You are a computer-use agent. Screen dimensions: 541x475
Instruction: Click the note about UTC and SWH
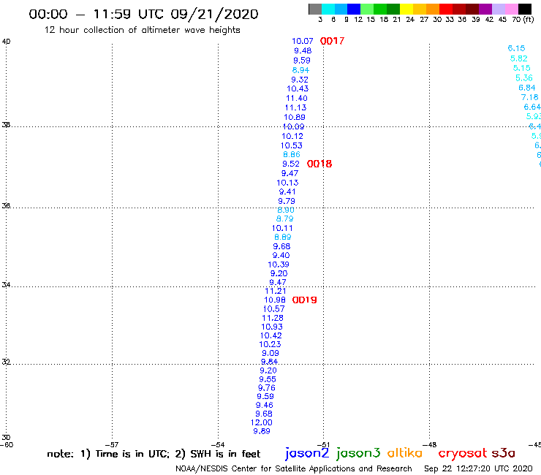pyautogui.click(x=154, y=454)
